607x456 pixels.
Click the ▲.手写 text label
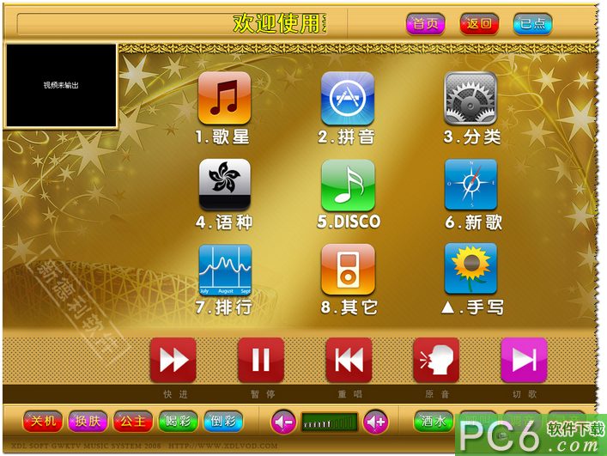472,307
